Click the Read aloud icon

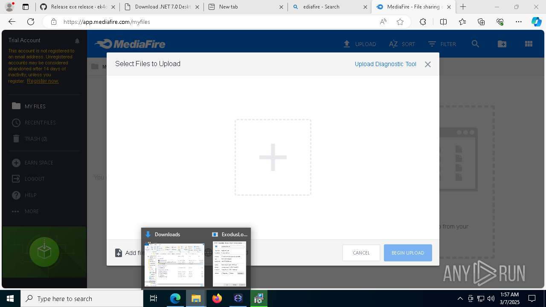pyautogui.click(x=383, y=22)
